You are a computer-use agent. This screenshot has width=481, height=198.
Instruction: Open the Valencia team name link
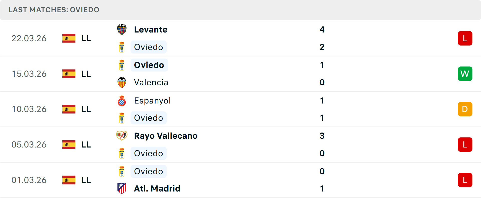(151, 82)
